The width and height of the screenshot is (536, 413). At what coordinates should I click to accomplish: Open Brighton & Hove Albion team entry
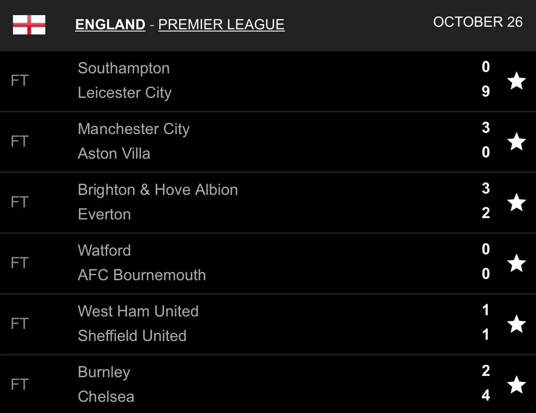point(158,190)
